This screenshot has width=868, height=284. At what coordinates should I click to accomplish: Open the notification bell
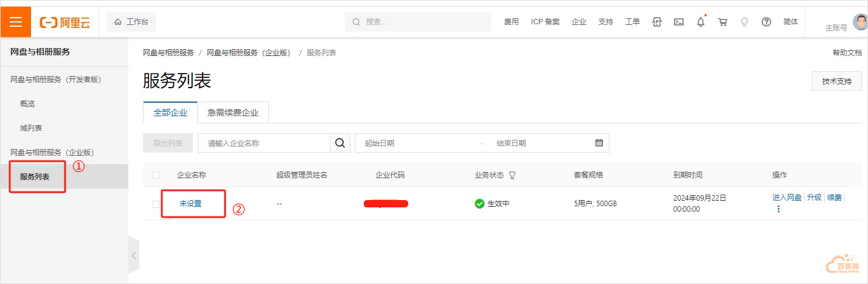(701, 22)
